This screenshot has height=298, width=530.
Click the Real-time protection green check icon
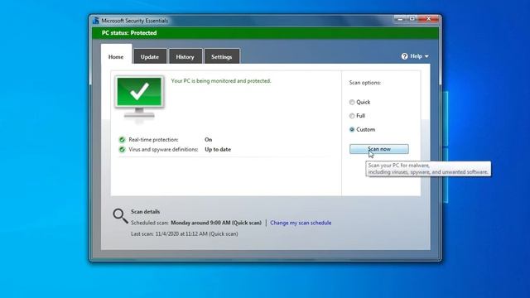coord(122,140)
